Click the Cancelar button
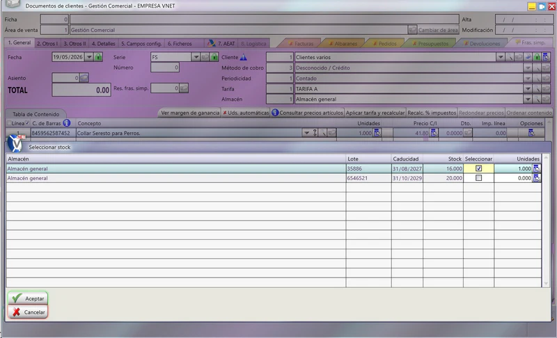557x338 pixels. [28, 312]
